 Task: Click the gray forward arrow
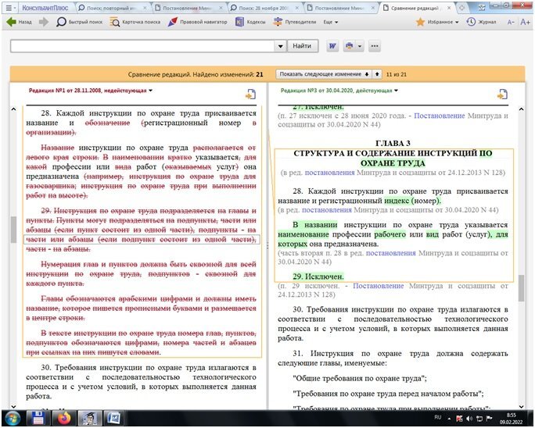tap(44, 22)
